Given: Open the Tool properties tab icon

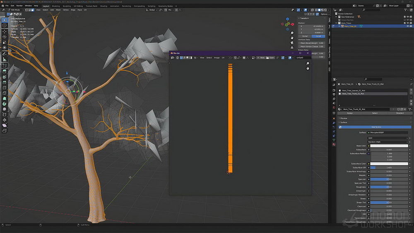Looking at the screenshot, I should tap(334, 85).
